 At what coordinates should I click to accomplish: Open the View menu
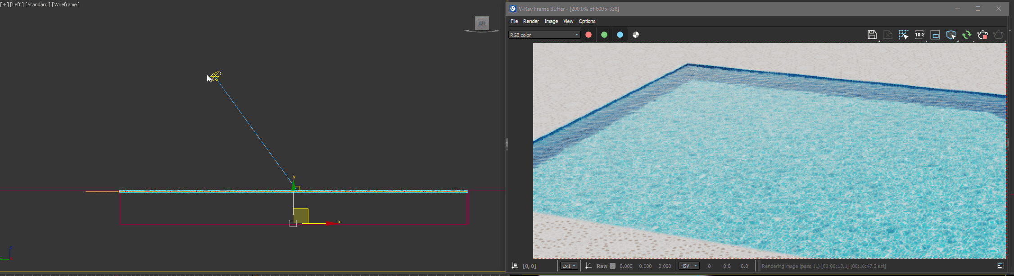click(568, 21)
